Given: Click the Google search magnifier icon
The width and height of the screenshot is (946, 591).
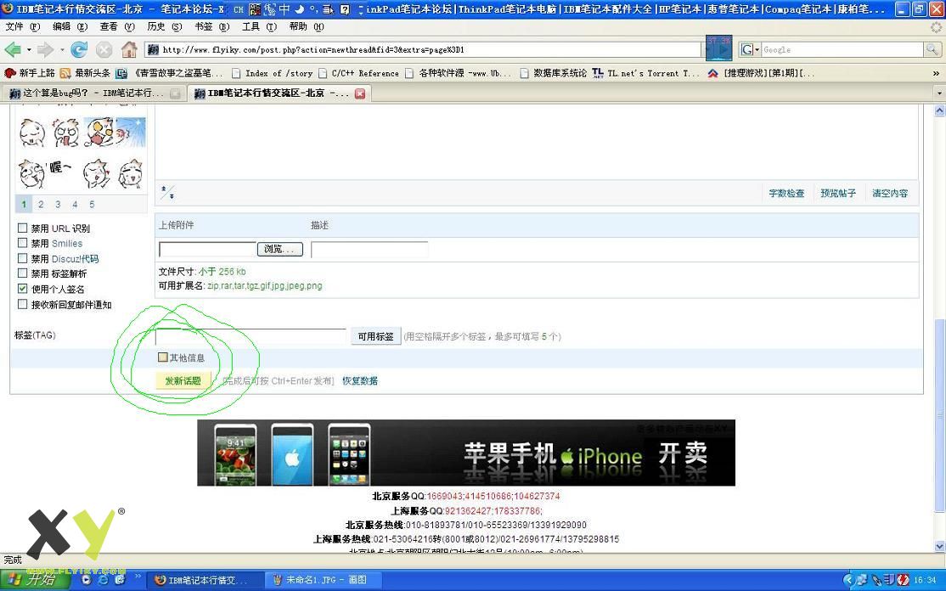Looking at the screenshot, I should (932, 49).
